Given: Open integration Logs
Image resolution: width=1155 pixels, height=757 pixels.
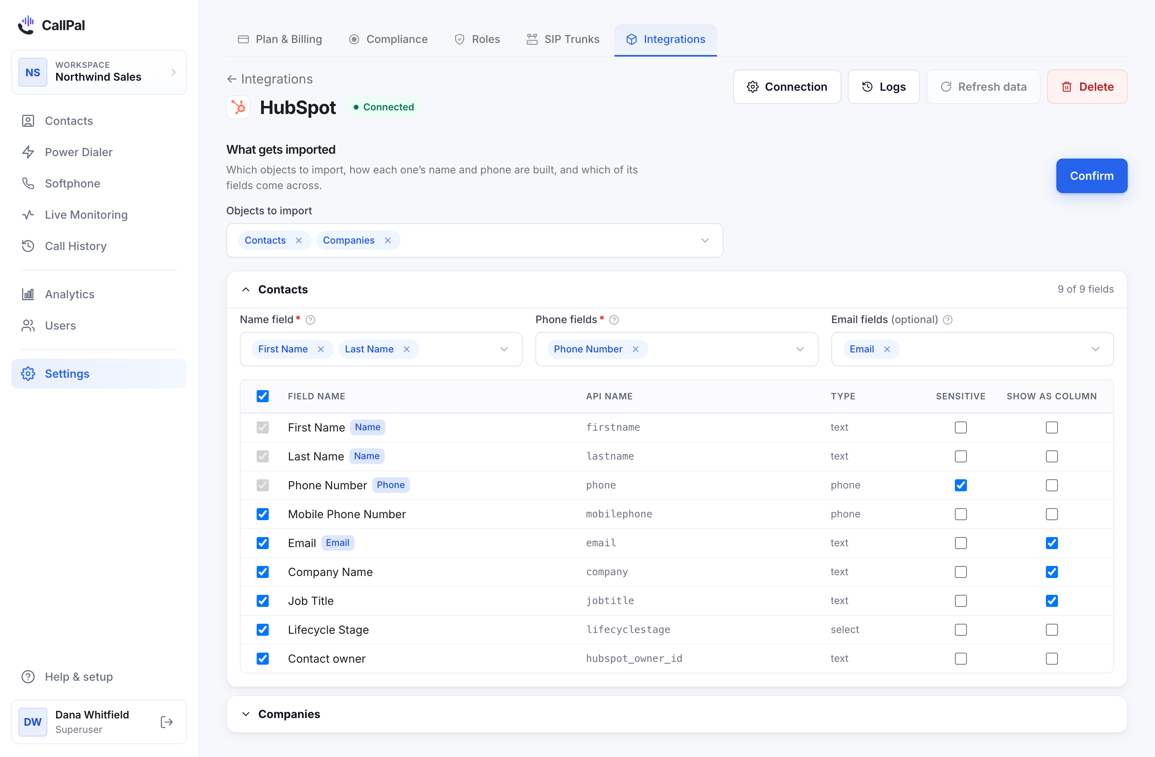Looking at the screenshot, I should (x=884, y=86).
